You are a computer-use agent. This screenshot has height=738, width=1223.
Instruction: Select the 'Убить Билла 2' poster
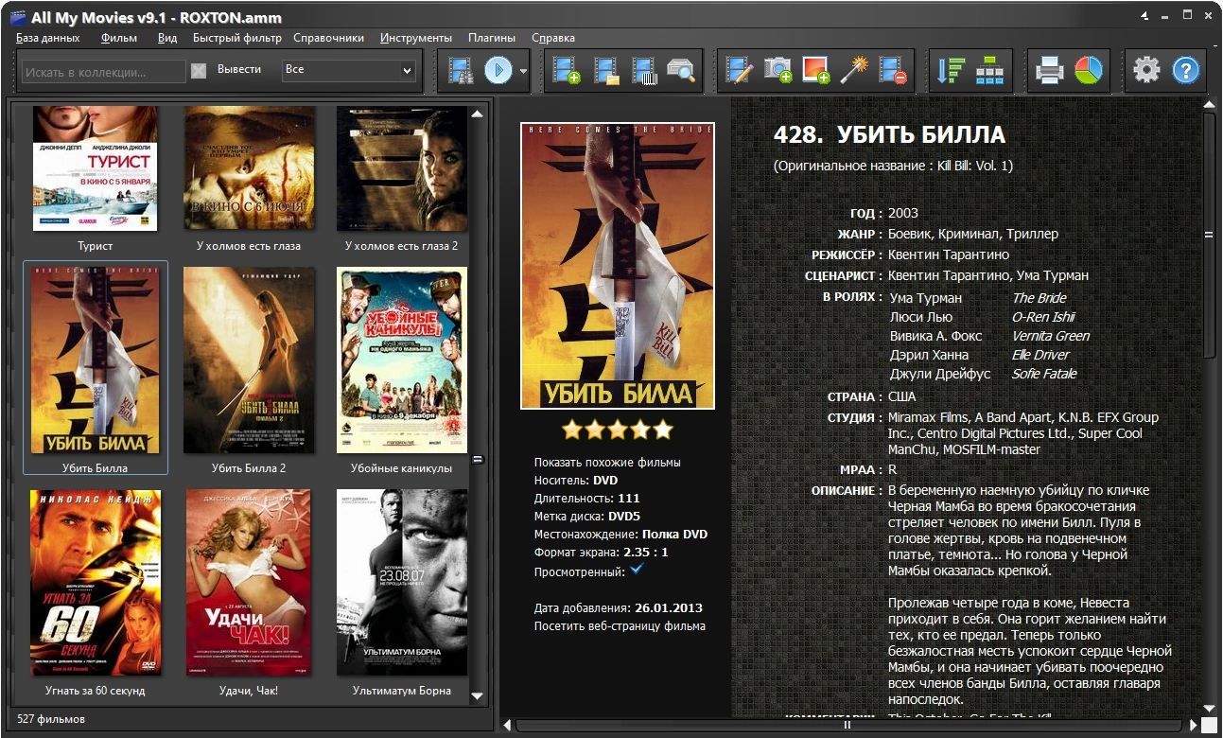(x=249, y=360)
